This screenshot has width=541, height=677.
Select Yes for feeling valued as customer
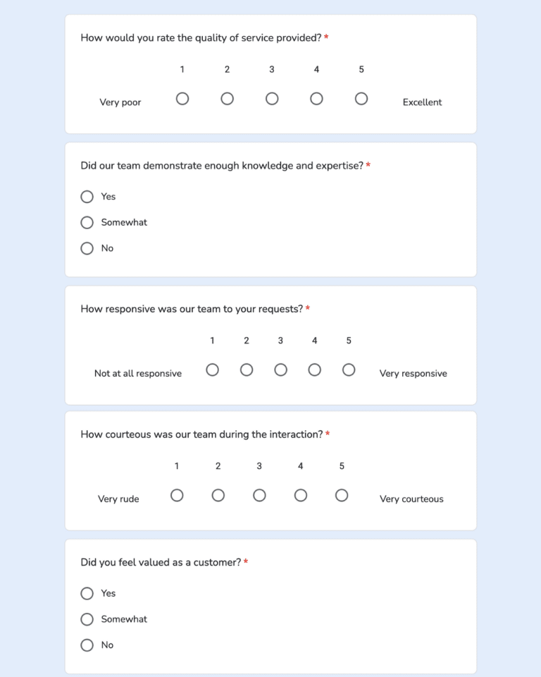pyautogui.click(x=87, y=593)
